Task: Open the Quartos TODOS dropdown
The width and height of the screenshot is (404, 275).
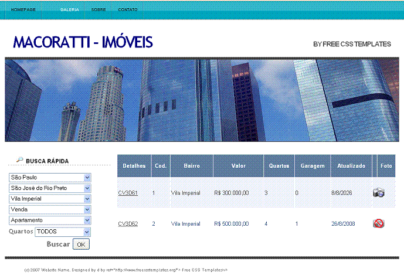Action: click(63, 232)
